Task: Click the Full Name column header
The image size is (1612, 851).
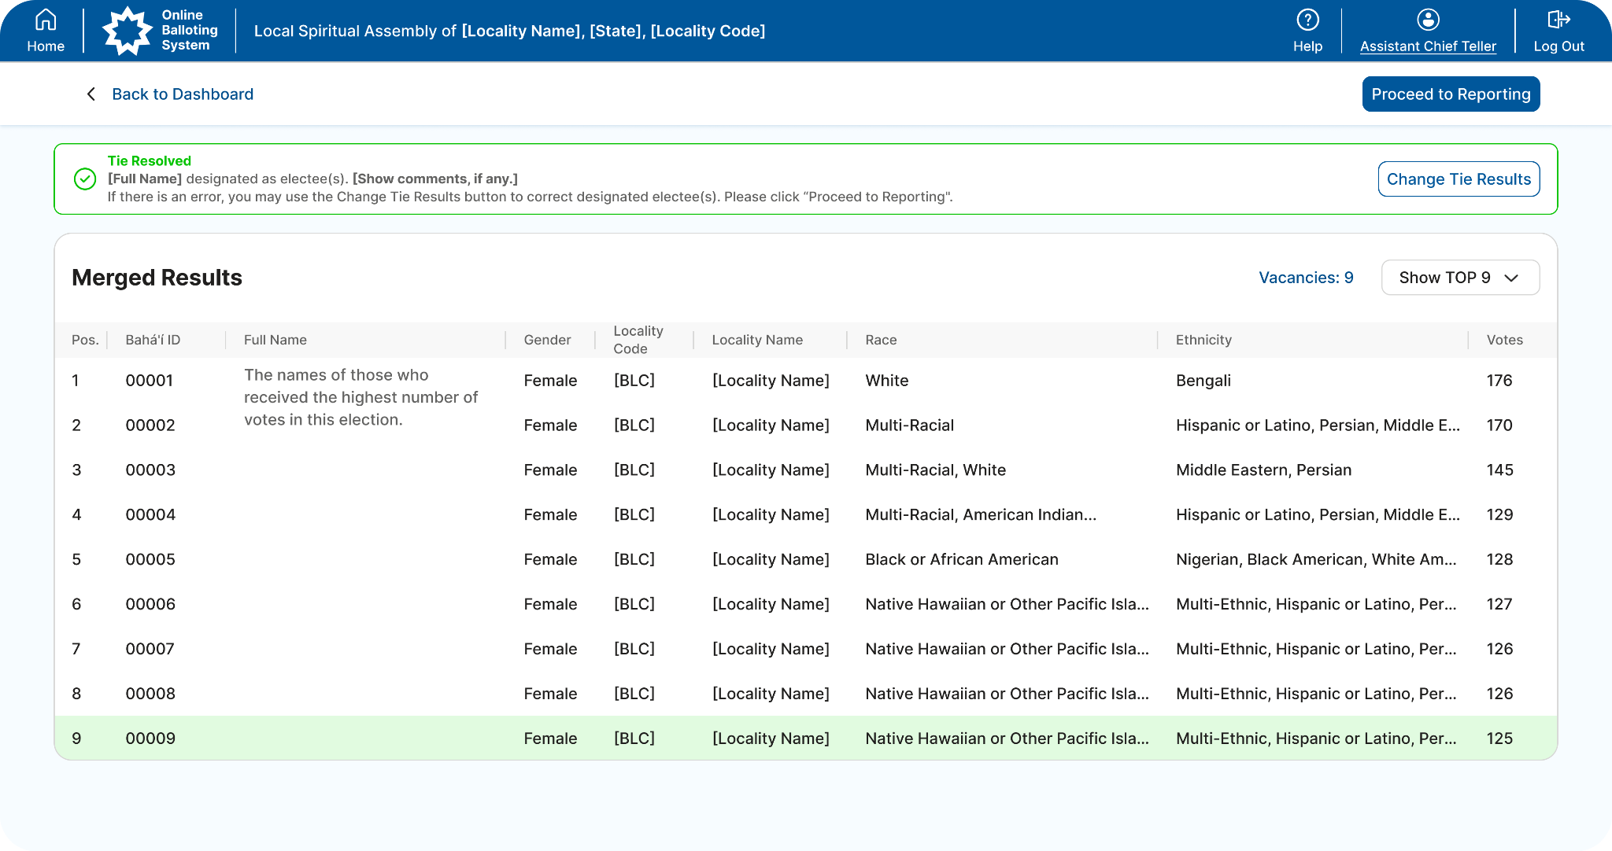Action: (275, 340)
